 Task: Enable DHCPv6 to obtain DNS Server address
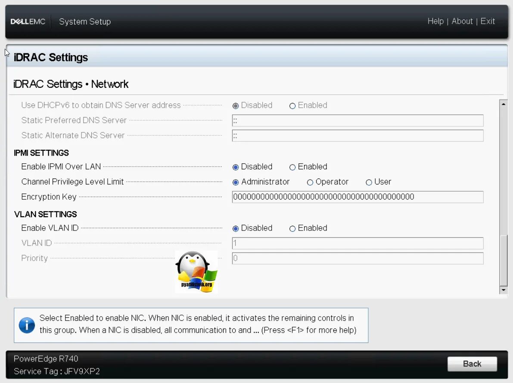[x=292, y=106]
